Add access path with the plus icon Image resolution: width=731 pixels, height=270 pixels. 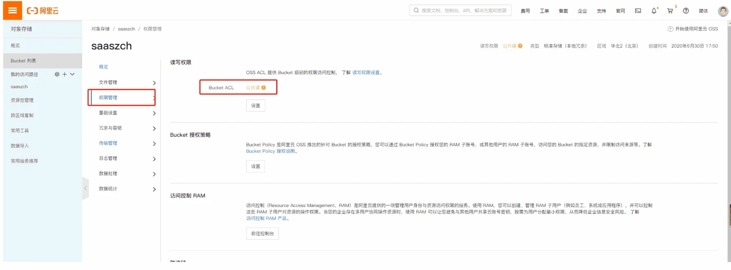[x=65, y=74]
